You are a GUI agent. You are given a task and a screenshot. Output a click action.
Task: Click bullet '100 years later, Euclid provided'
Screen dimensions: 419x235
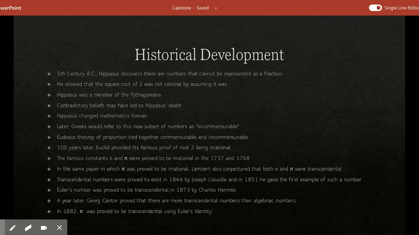[144, 148]
